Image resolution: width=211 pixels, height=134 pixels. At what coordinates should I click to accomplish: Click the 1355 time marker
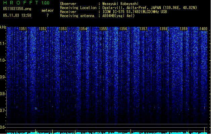103,29
